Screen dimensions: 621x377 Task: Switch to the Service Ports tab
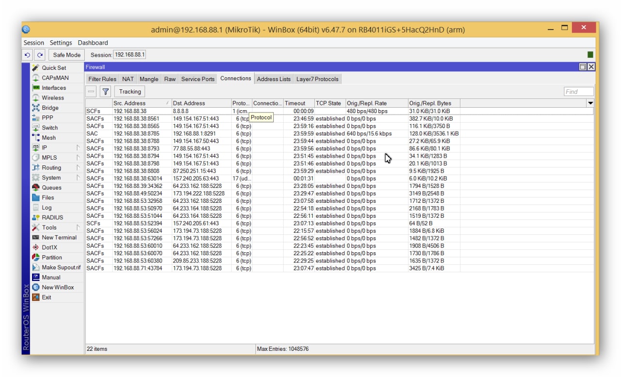[x=197, y=79]
